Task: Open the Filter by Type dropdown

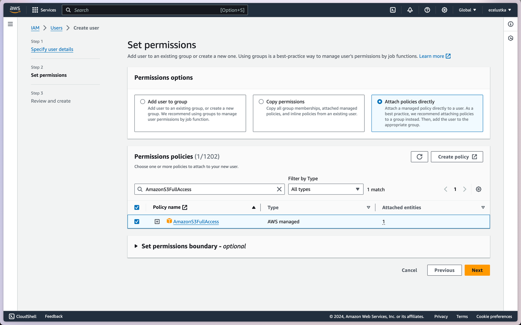Action: (325, 189)
